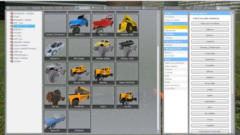Spawn the School Bus
This screenshot has height=135, width=240.
tap(79, 97)
